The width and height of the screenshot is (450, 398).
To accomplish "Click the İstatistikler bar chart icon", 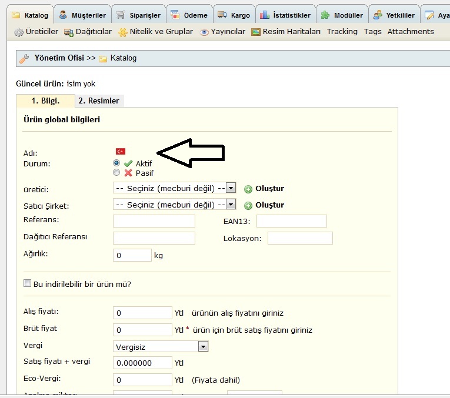I will [264, 14].
